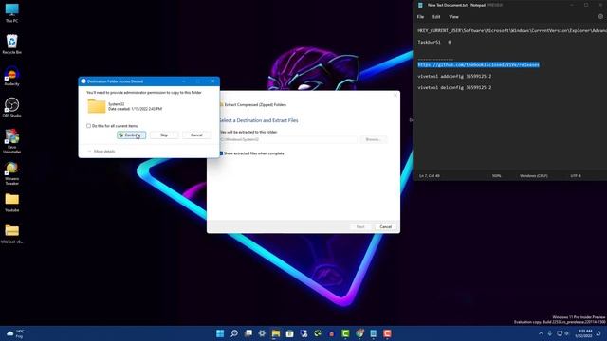
Task: Click the 'vivetool addconfig 35599125 2' line
Action: [x=454, y=76]
